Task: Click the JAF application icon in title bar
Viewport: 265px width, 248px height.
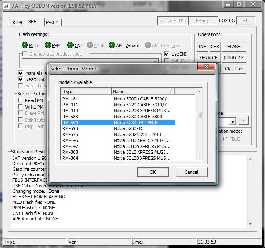Action: [6, 6]
